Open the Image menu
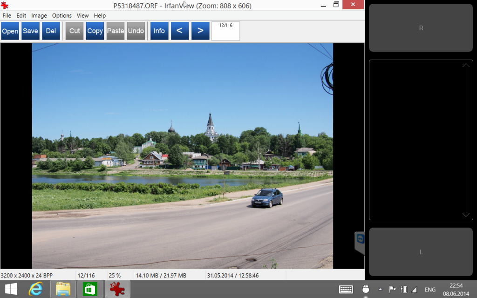 tap(39, 15)
